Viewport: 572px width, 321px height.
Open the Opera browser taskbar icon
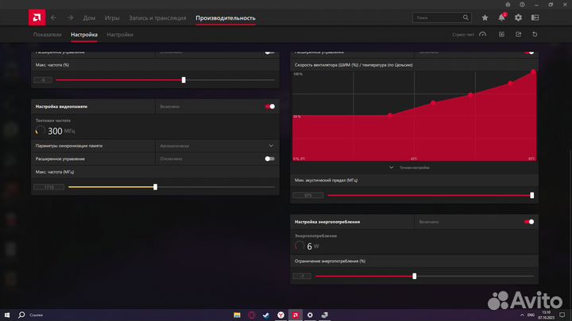click(x=252, y=315)
